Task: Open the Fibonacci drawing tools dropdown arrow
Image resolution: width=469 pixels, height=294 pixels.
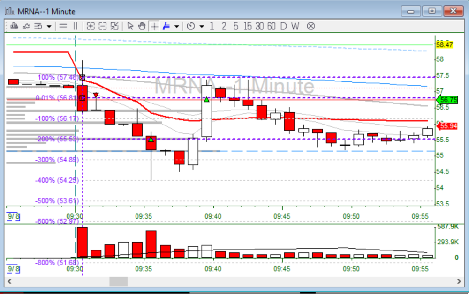Action: pyautogui.click(x=176, y=26)
